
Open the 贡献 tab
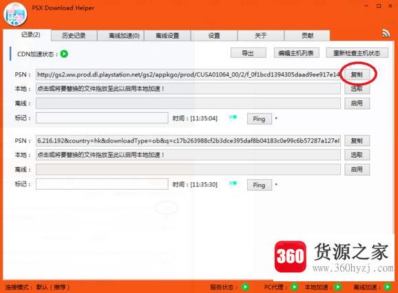[x=307, y=36]
